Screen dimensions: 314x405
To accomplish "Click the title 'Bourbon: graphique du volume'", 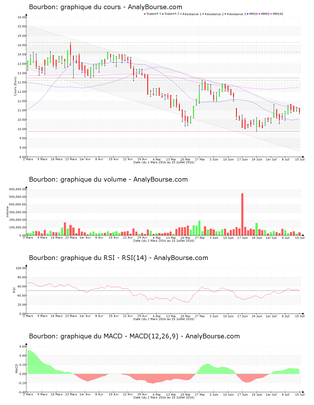I will pyautogui.click(x=108, y=180).
